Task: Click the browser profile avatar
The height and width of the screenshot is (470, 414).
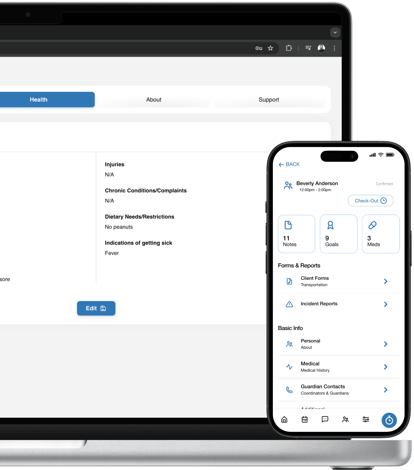Action: click(321, 48)
